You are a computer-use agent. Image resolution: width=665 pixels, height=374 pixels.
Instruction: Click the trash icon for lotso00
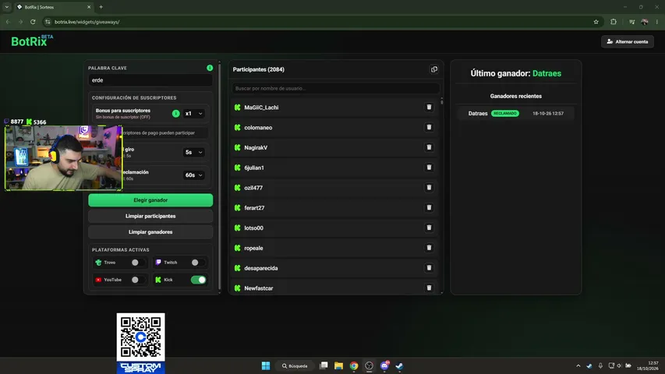tap(429, 228)
